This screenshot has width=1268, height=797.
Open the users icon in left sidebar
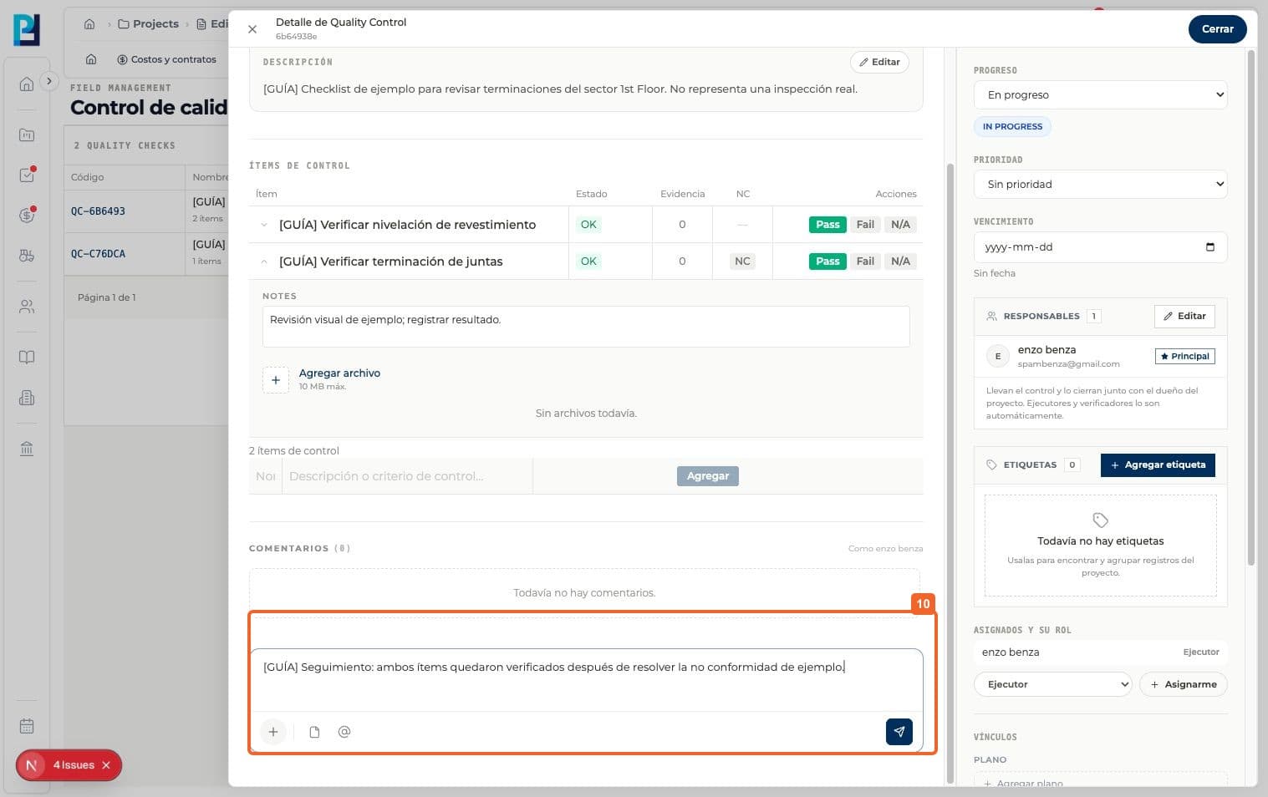tap(27, 307)
